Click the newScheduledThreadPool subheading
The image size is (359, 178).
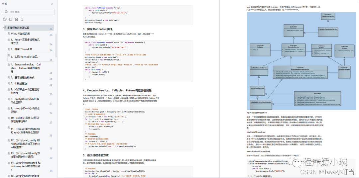tap(258, 151)
